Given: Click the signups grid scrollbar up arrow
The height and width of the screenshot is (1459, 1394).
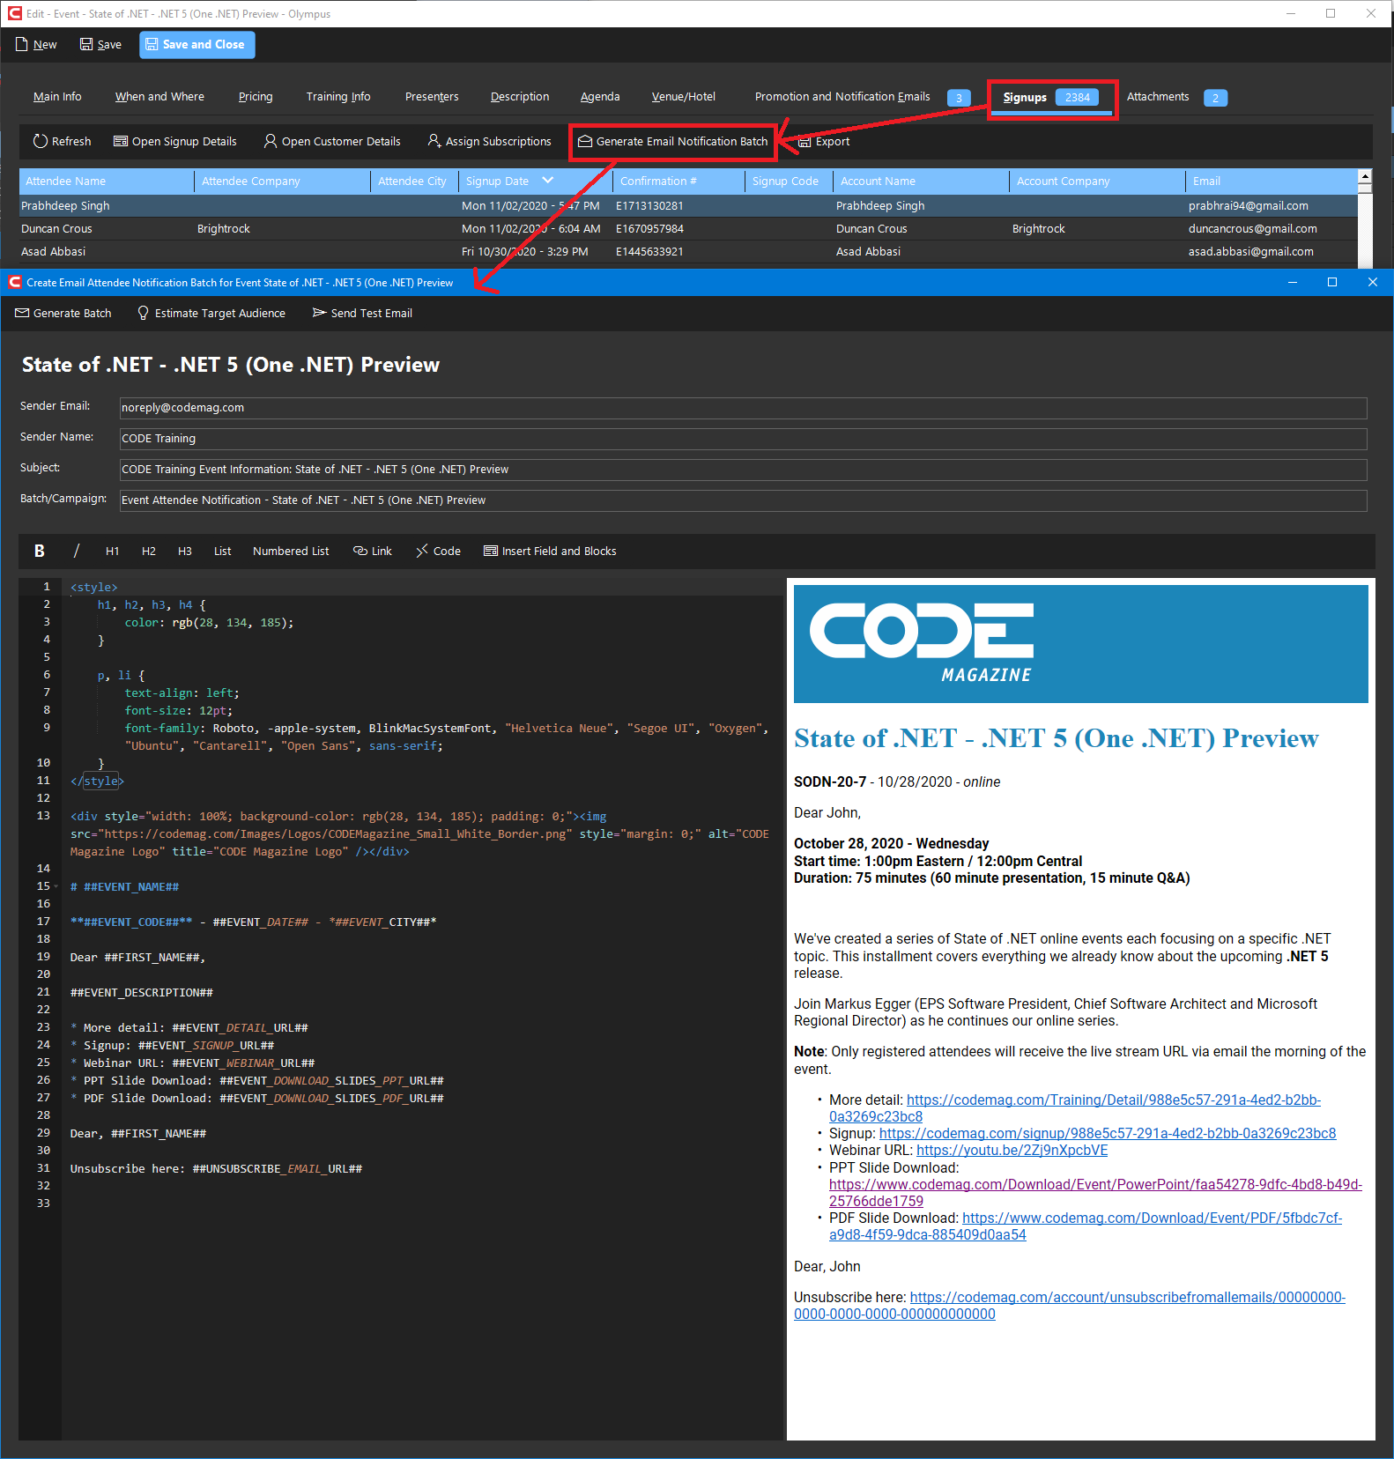Looking at the screenshot, I should pyautogui.click(x=1365, y=177).
